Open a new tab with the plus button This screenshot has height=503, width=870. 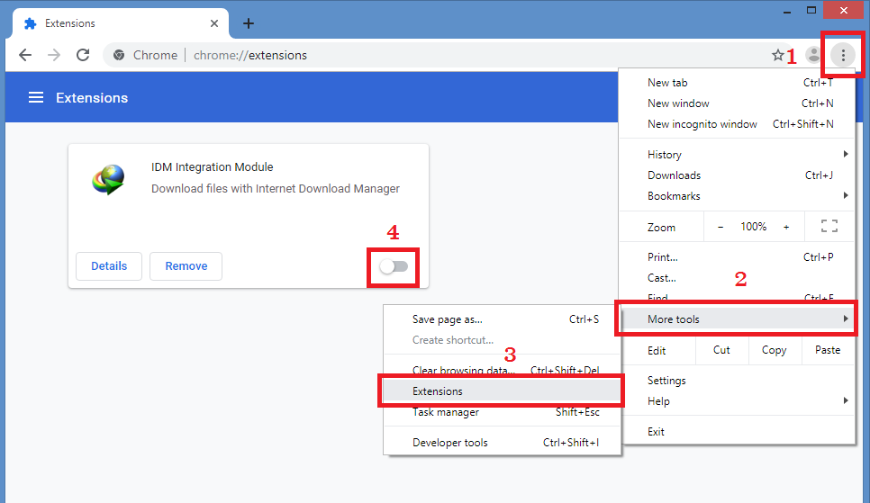point(249,23)
